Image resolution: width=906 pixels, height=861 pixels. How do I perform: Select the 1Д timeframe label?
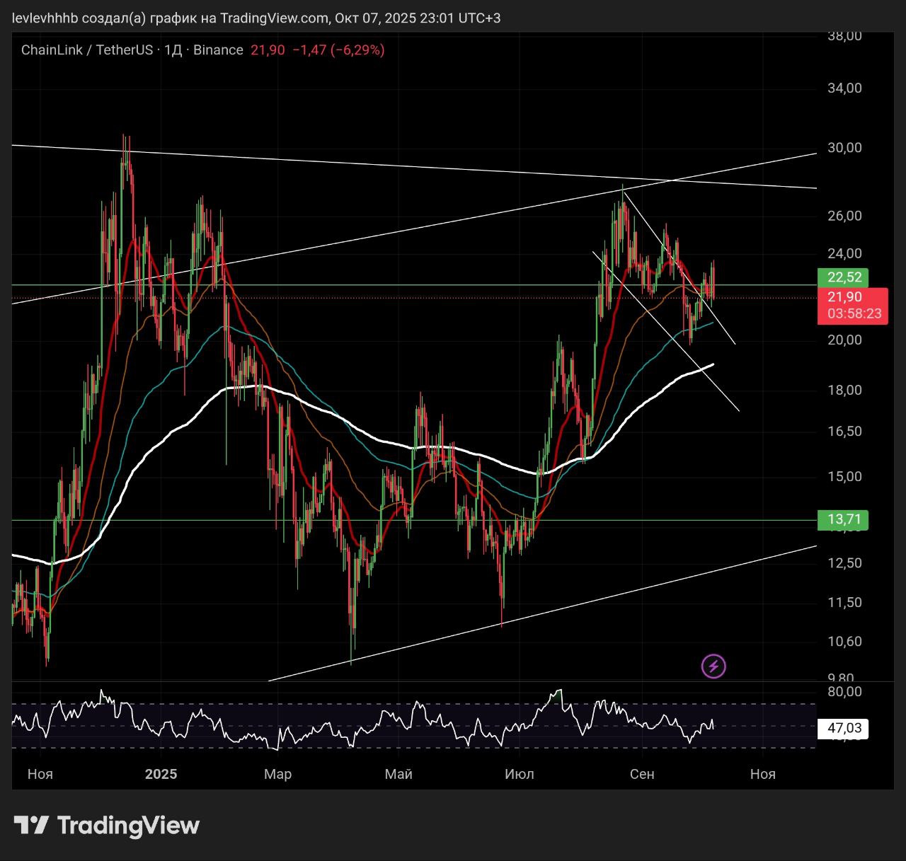pos(173,50)
